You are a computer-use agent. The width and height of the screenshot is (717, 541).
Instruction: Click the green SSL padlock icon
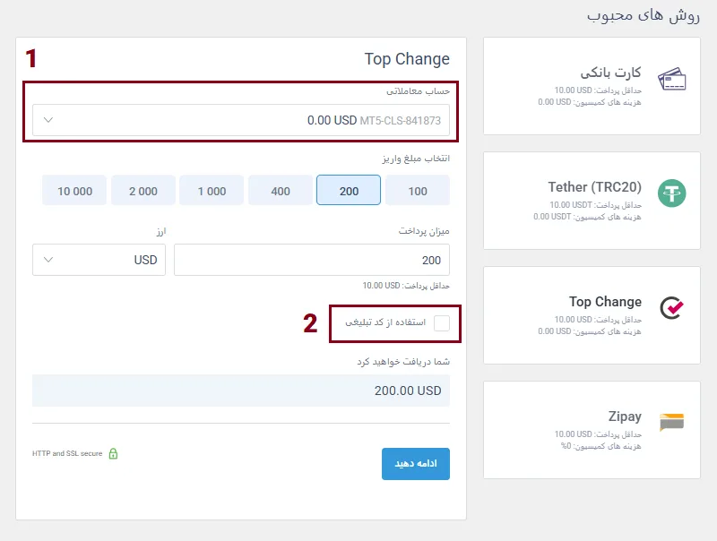tap(113, 453)
